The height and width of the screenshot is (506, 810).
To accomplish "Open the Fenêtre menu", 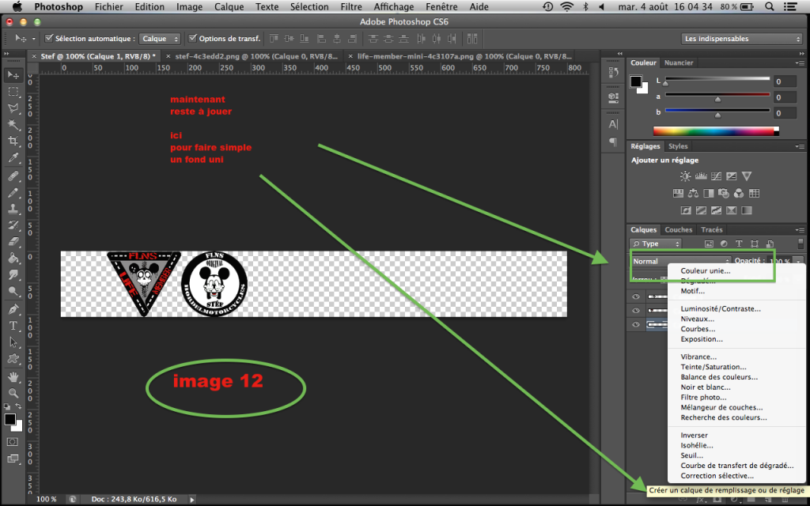I will [441, 6].
